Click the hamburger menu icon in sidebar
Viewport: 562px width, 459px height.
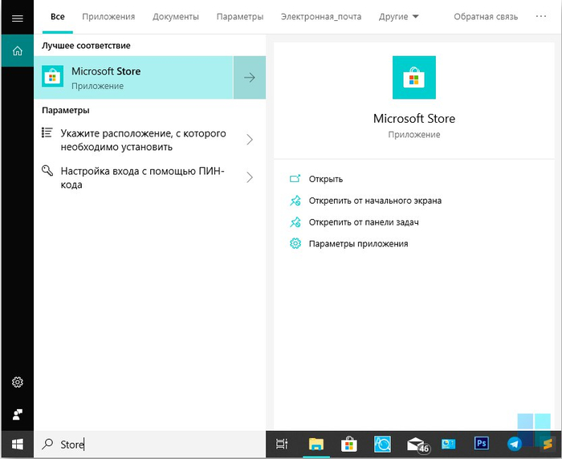tap(17, 18)
